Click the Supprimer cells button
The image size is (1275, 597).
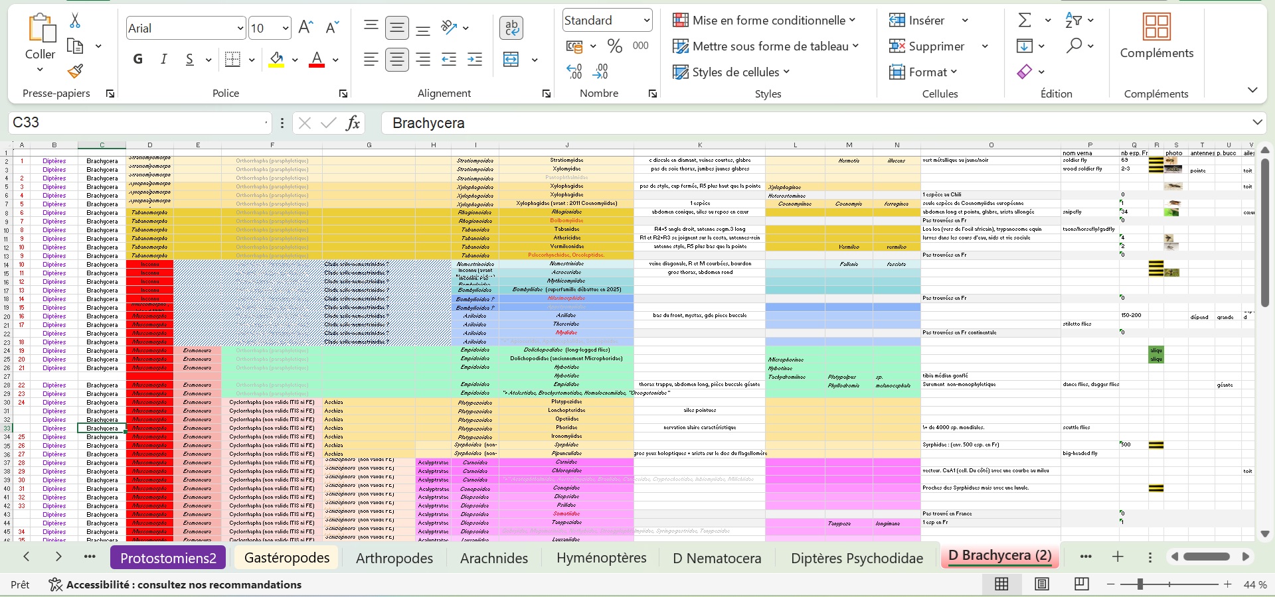coord(927,46)
